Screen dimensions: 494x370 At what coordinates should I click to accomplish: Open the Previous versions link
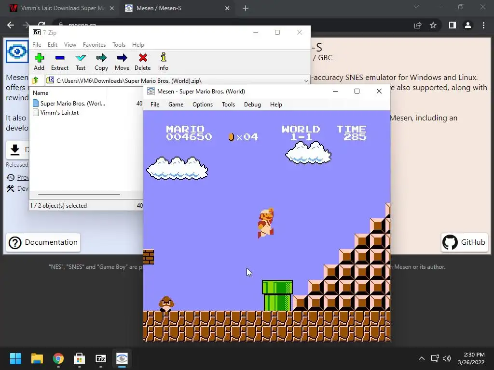pos(23,177)
